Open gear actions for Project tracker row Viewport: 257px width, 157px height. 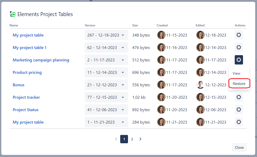coord(239,97)
